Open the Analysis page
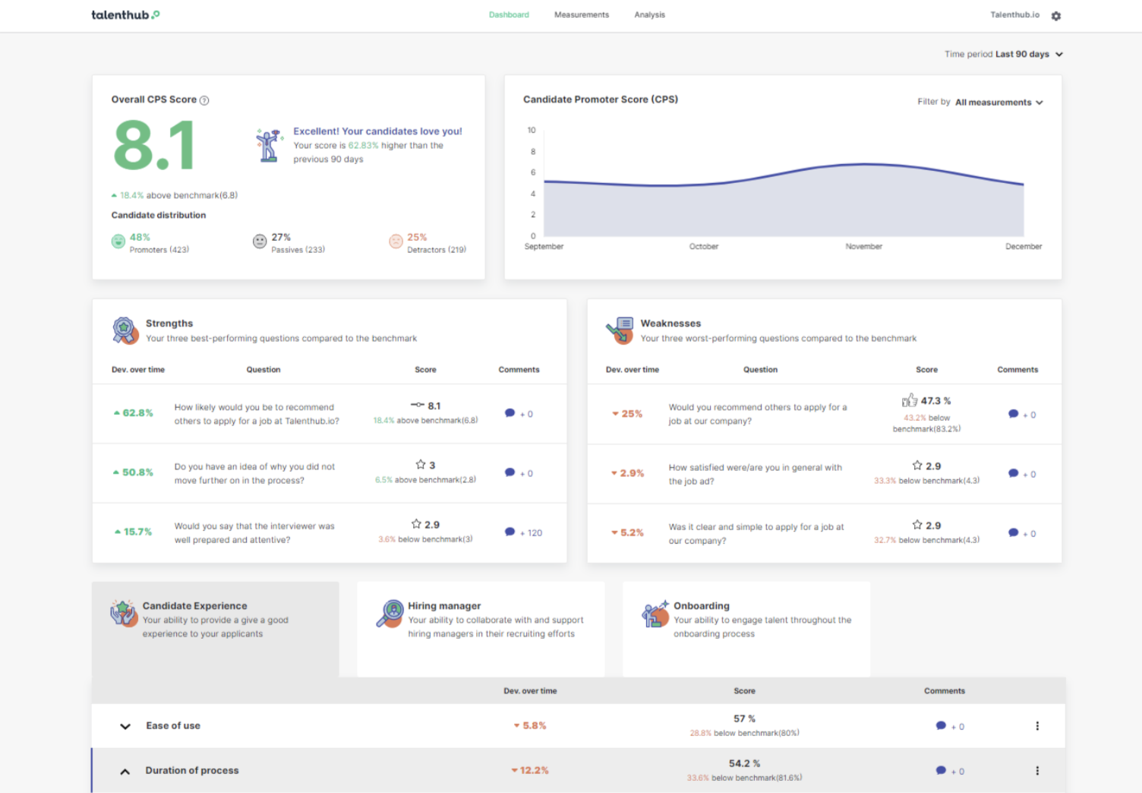1142x793 pixels. click(x=649, y=14)
